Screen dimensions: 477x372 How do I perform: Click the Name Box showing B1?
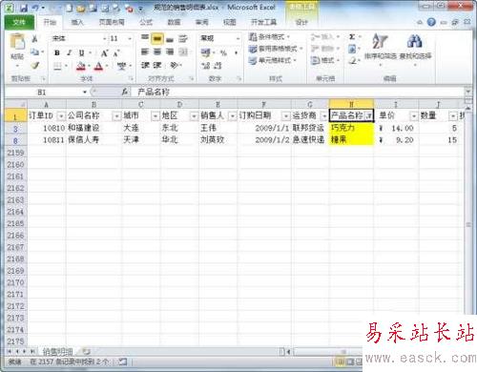click(42, 93)
